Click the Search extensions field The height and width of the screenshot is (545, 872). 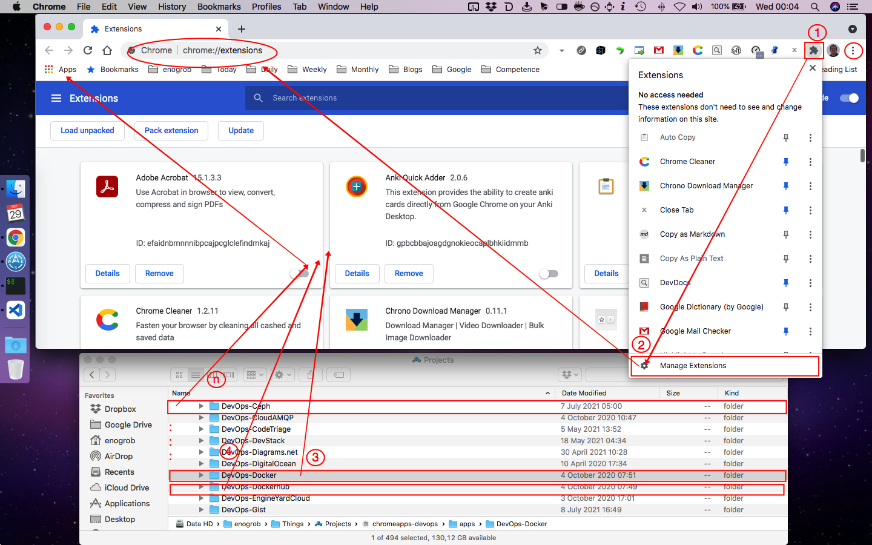coord(436,98)
